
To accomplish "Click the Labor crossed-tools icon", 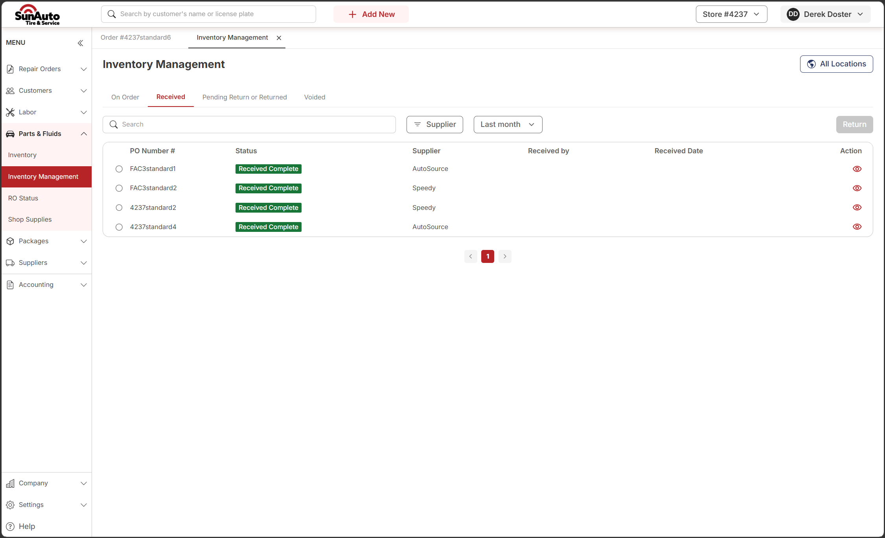I will (10, 112).
